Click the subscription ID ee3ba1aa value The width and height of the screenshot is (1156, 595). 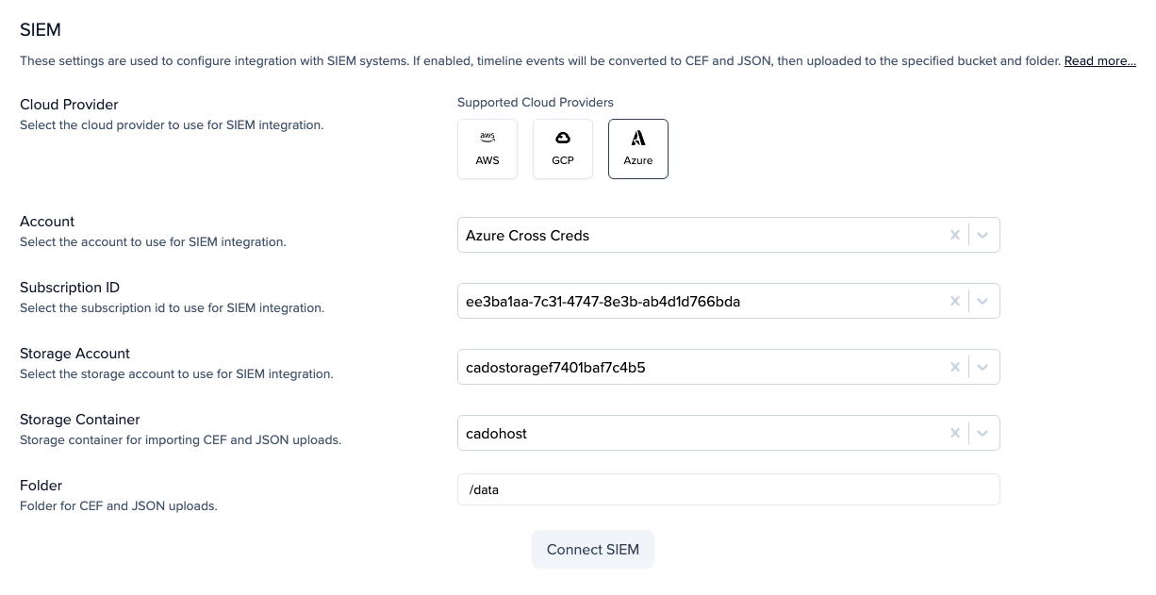[603, 302]
